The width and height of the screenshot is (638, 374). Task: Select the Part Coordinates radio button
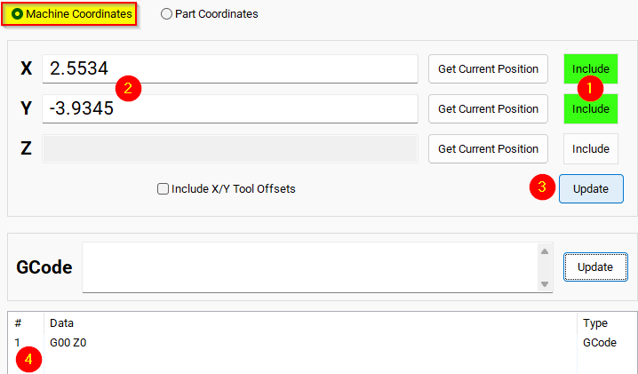pos(166,14)
